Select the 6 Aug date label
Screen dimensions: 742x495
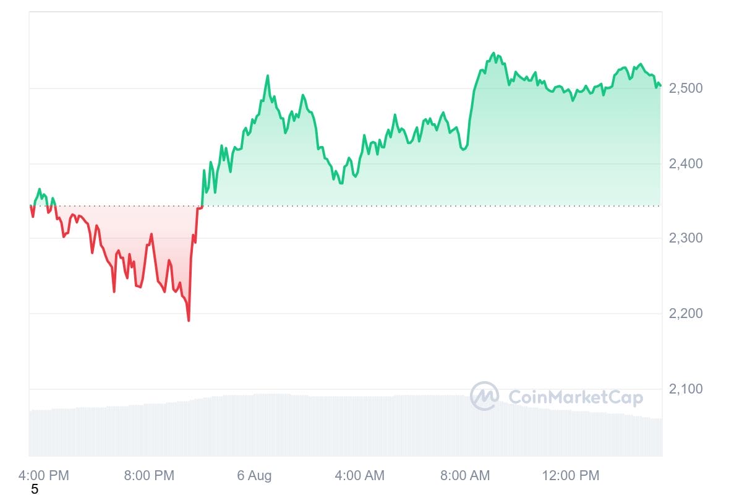(254, 475)
